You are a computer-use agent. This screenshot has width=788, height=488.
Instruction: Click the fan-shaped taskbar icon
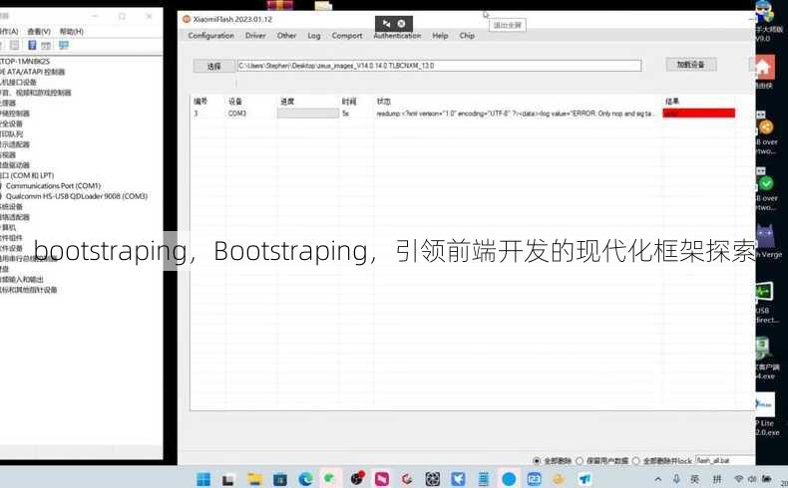click(433, 479)
